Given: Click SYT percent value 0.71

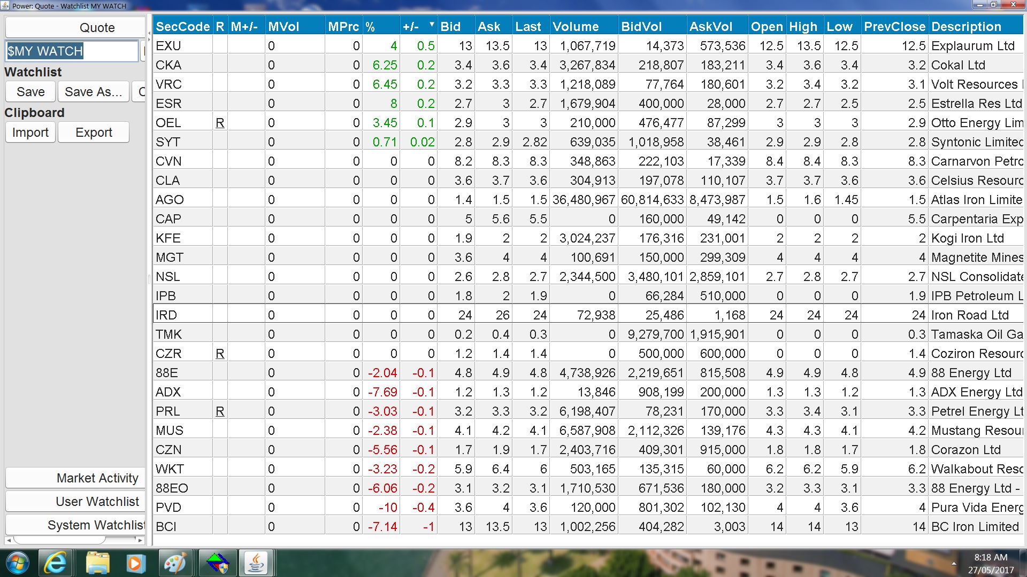Looking at the screenshot, I should click(385, 142).
